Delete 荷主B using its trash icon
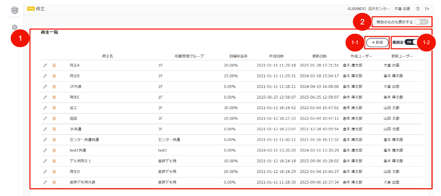Screen dimensions: 441x196 54,76
